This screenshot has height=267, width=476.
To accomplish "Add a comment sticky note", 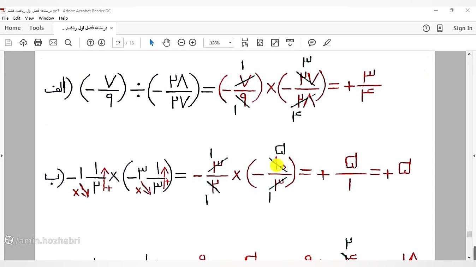I will tap(312, 43).
